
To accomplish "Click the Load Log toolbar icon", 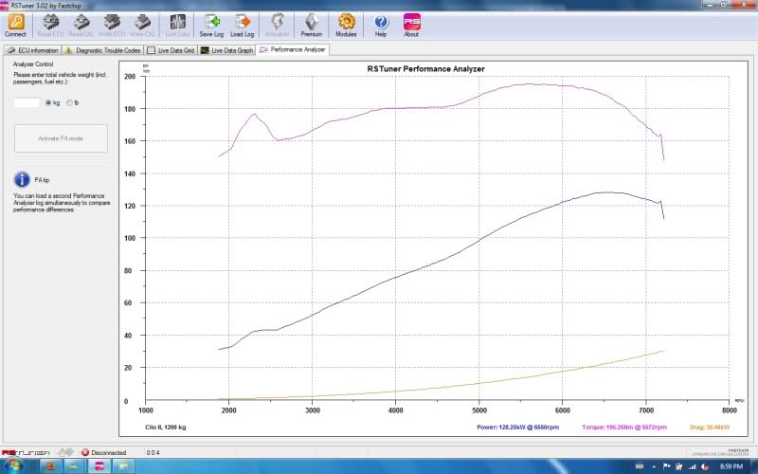I will 242,23.
